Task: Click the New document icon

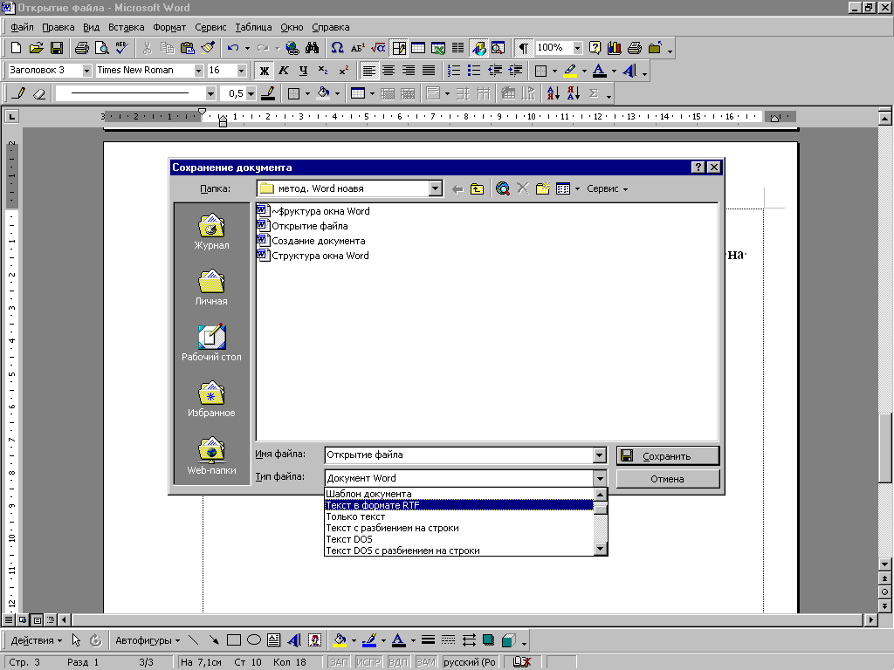Action: coord(16,48)
